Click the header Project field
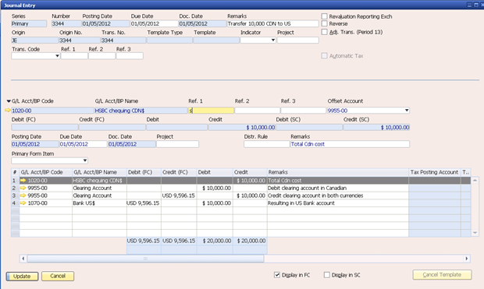Image resolution: width=484 pixels, height=289 pixels. click(298, 40)
